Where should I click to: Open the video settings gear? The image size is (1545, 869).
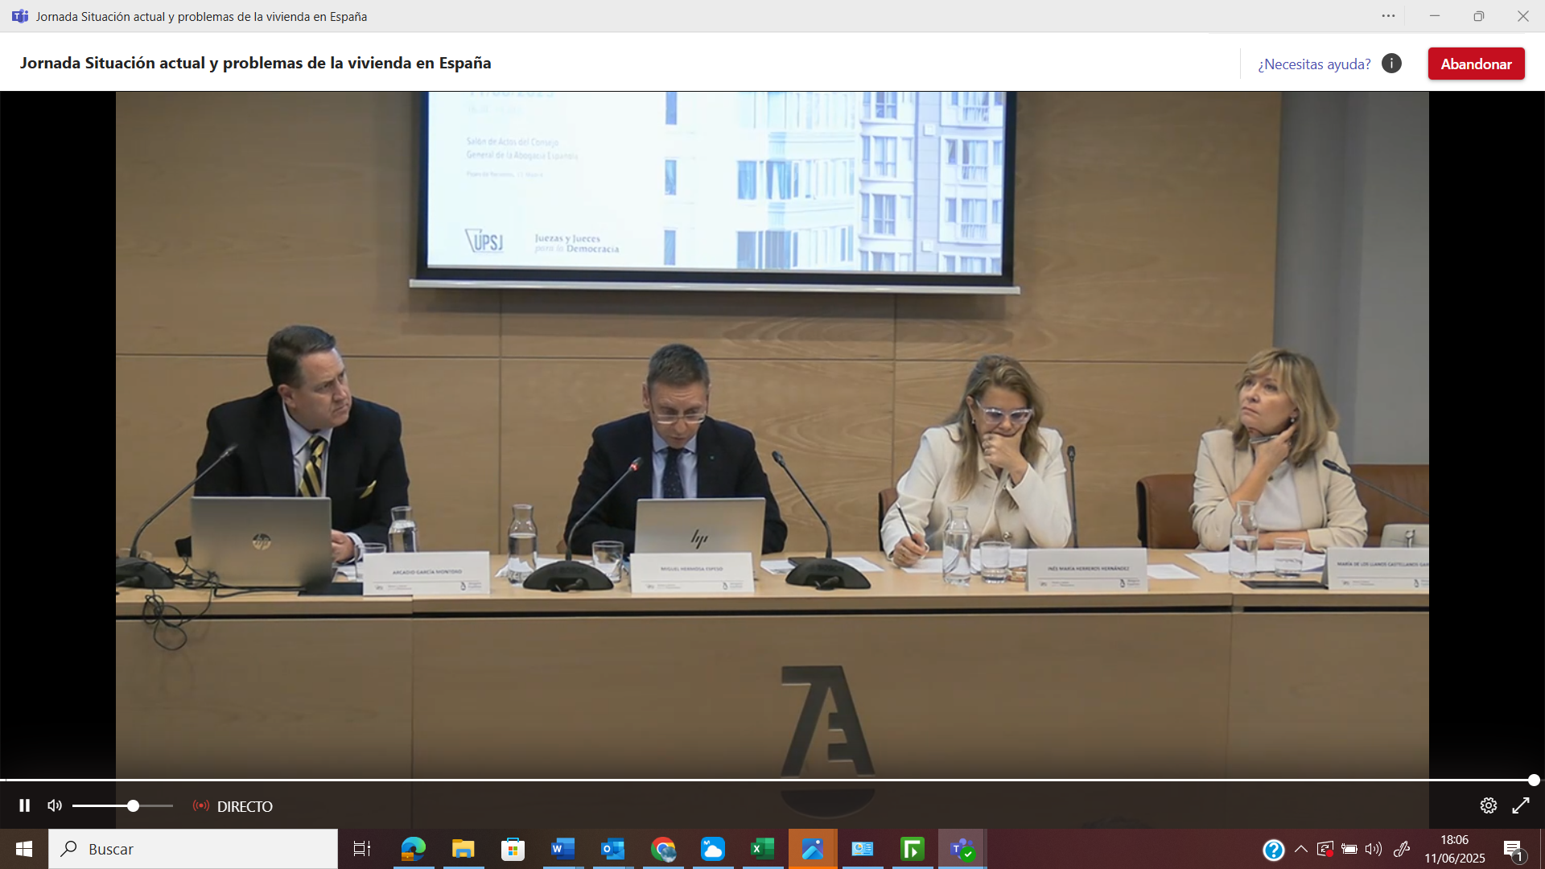(x=1488, y=805)
